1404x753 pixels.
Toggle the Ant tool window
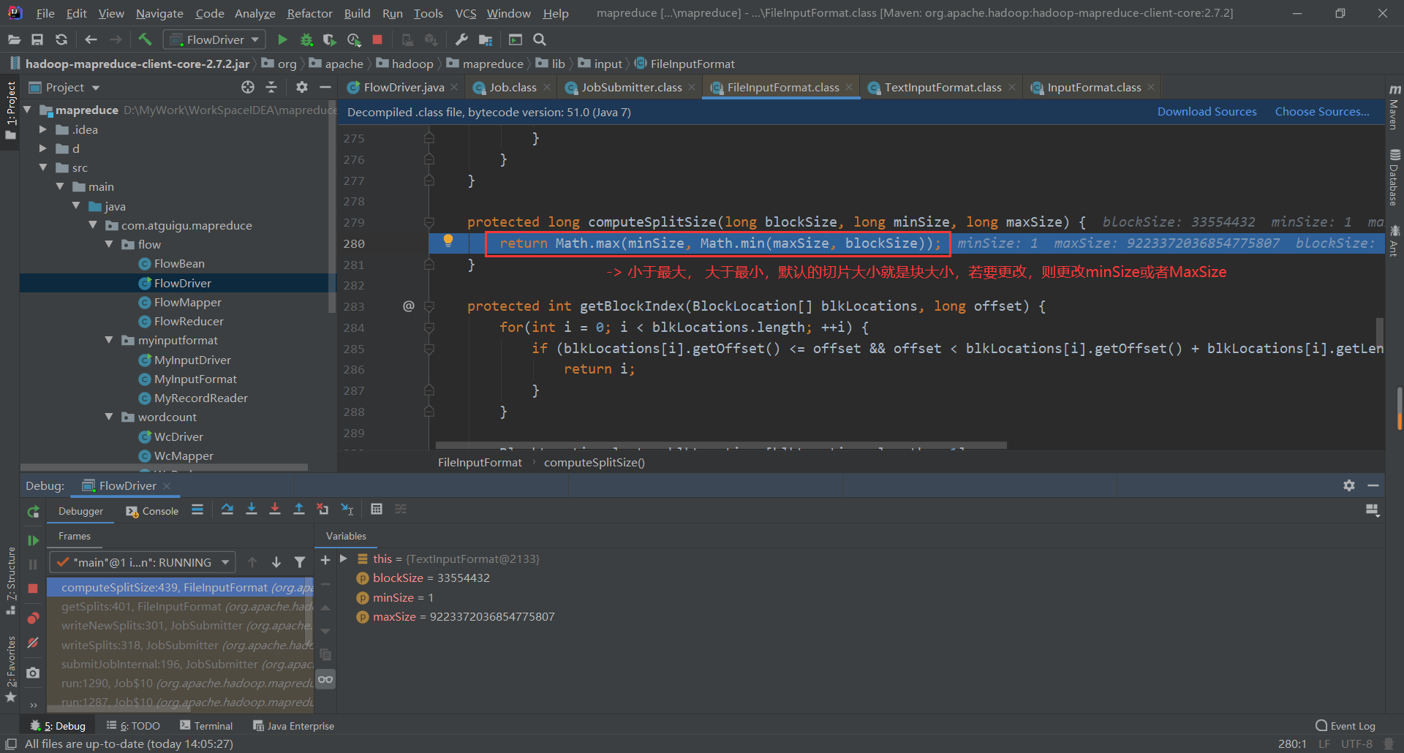(x=1394, y=241)
